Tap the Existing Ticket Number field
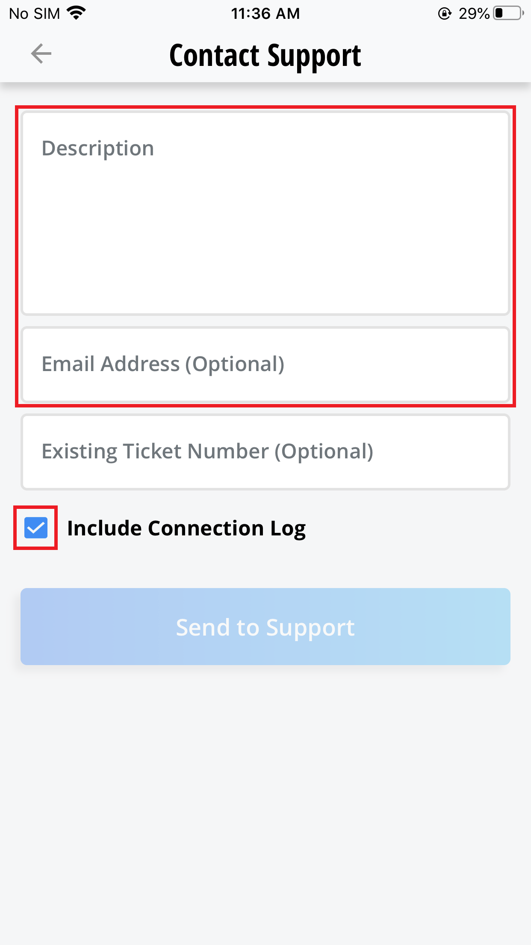This screenshot has width=531, height=945. [265, 452]
